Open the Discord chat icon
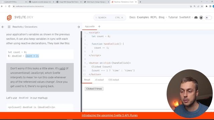The image size is (214, 120). click(196, 18)
